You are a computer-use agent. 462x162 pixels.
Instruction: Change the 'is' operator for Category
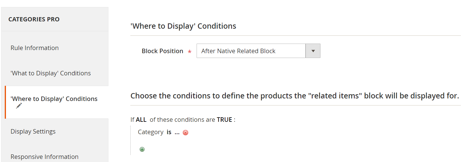click(x=169, y=132)
